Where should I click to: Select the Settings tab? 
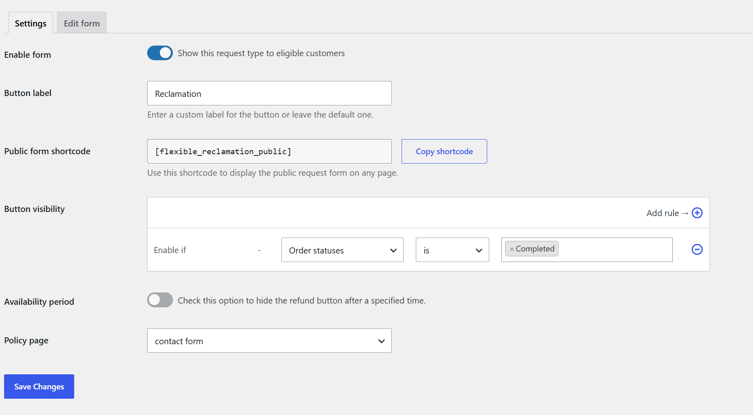click(x=31, y=23)
